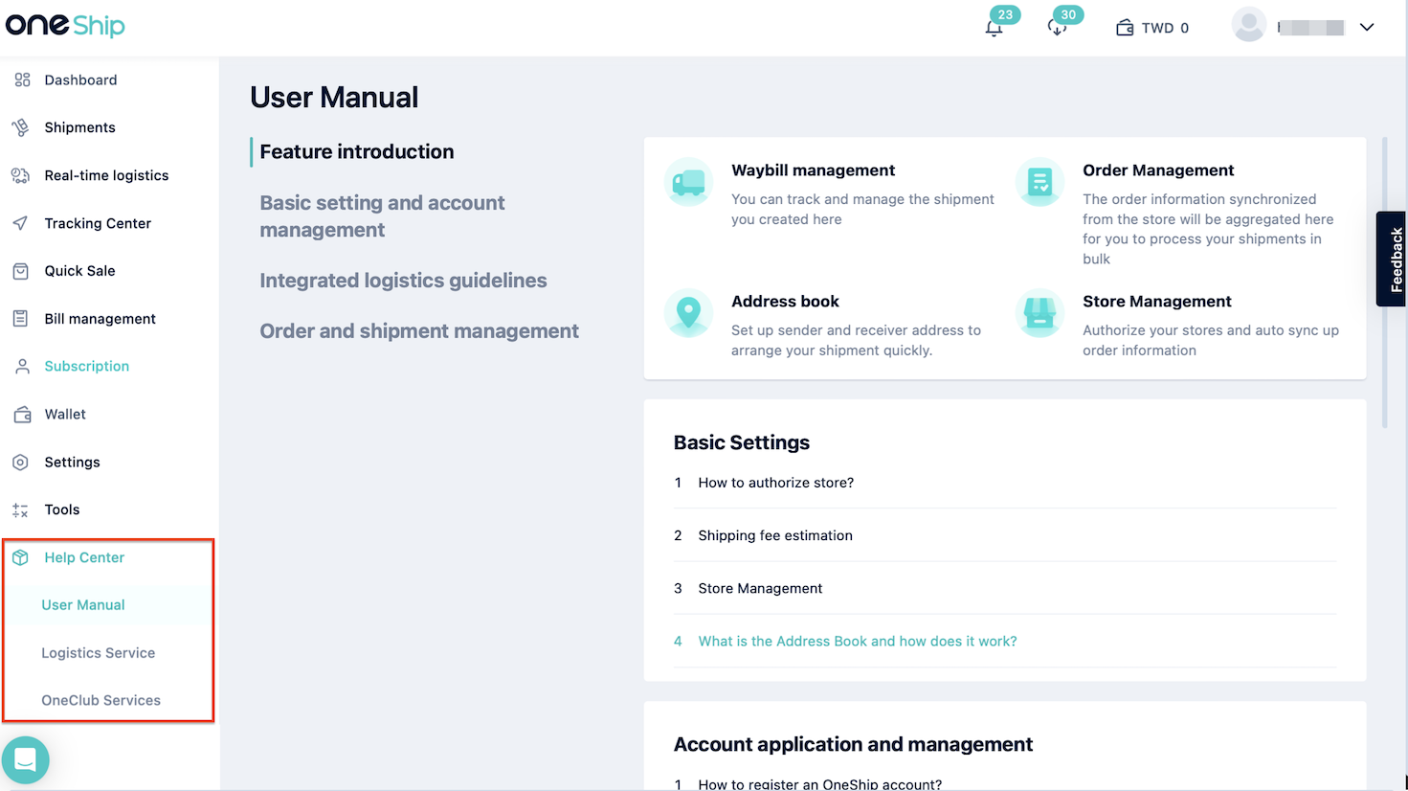Open Settings menu item
This screenshot has width=1408, height=791.
pyautogui.click(x=72, y=462)
